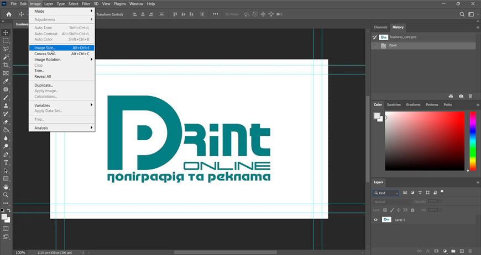Toggle lock all padlock icon
The width and height of the screenshot is (481, 255).
(x=412, y=210)
